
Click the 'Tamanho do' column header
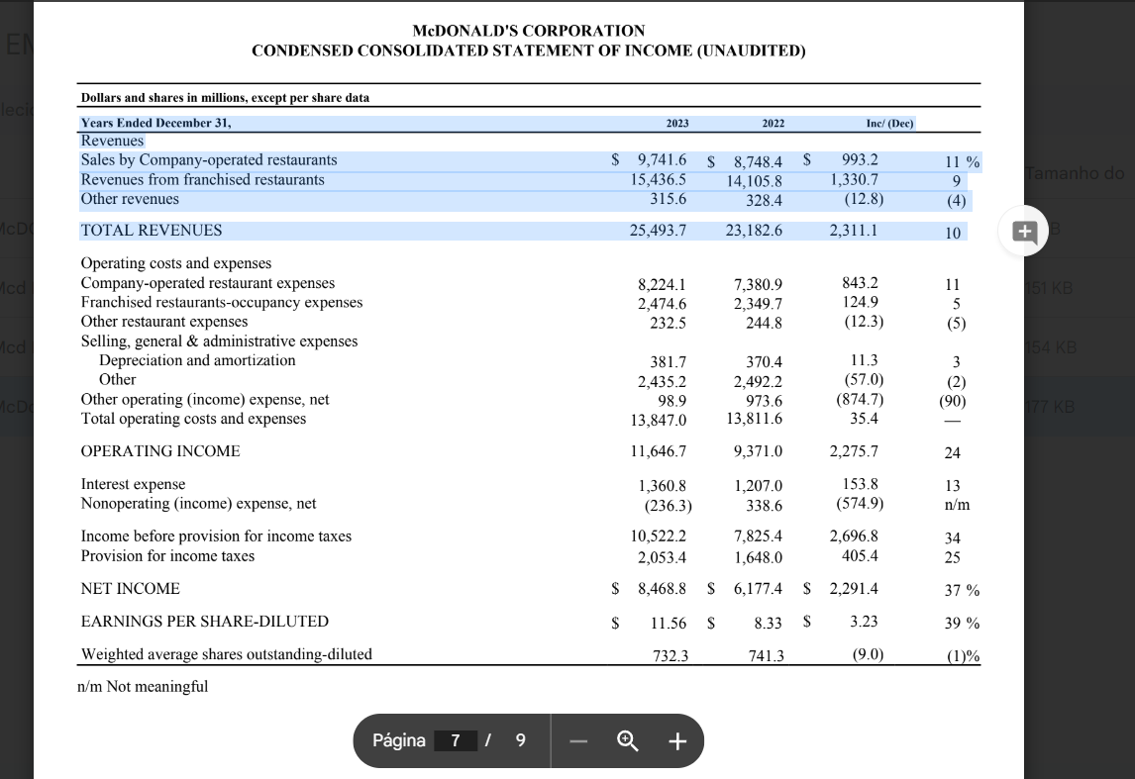(1076, 173)
